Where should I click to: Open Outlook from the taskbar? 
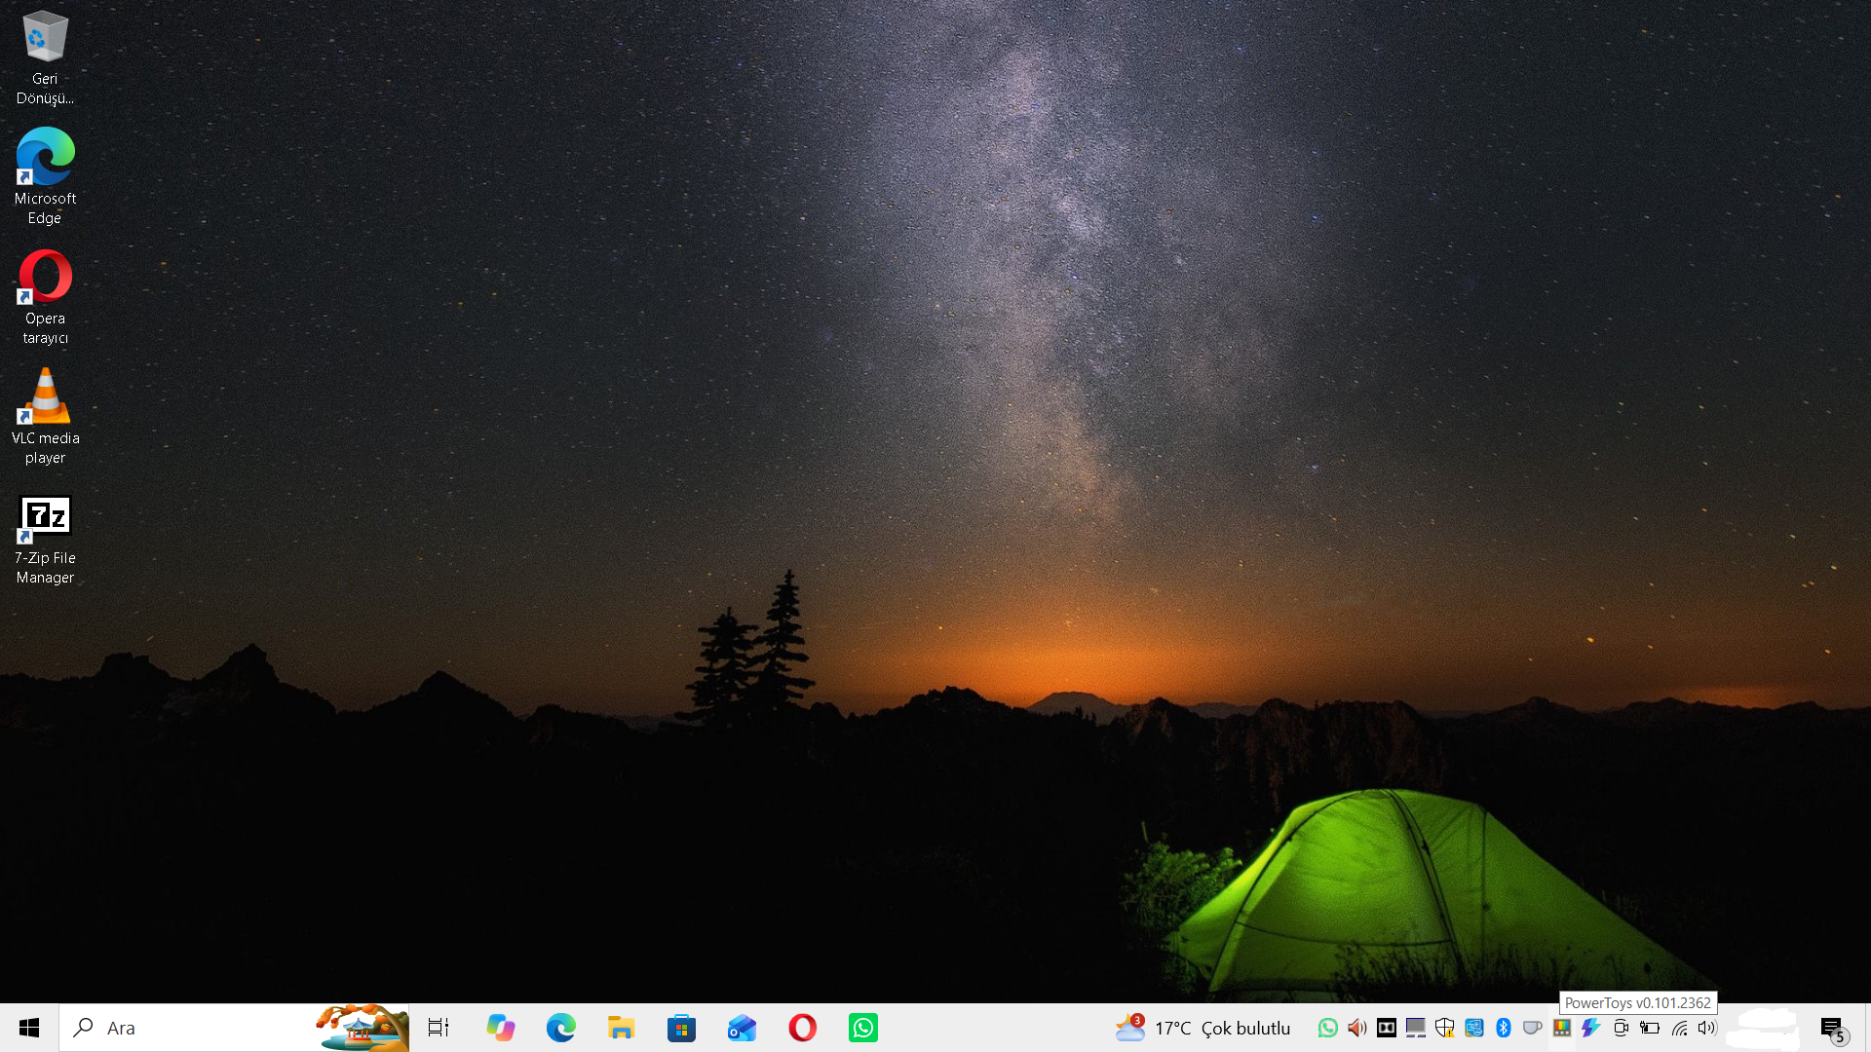743,1028
